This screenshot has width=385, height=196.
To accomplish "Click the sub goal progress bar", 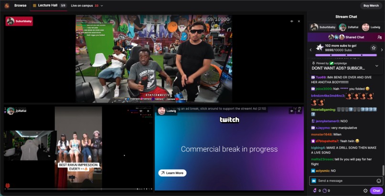I will point(346,55).
